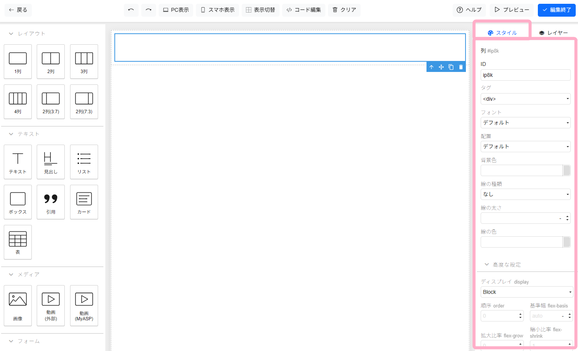Switch to PC表示 desktop view
The width and height of the screenshot is (578, 351).
[x=176, y=10]
